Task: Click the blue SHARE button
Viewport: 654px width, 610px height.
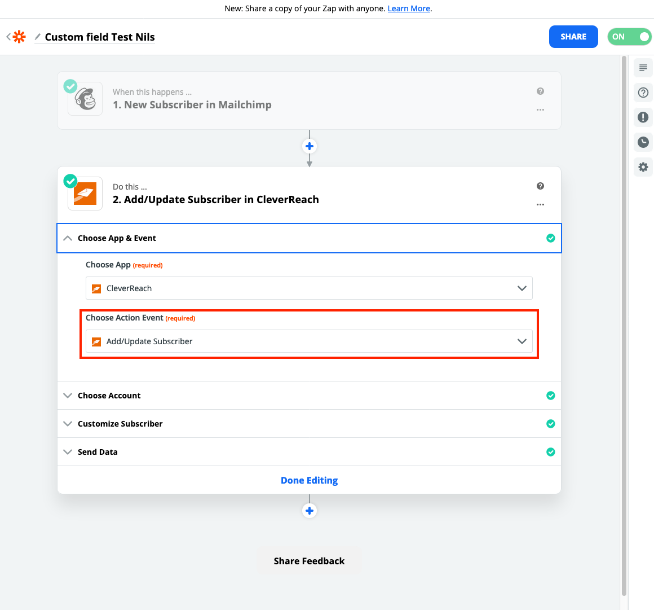Action: [x=573, y=37]
